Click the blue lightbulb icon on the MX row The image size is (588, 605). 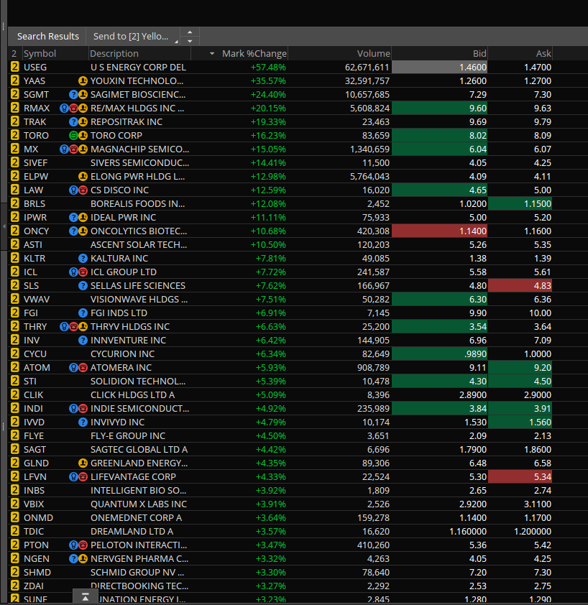64,149
